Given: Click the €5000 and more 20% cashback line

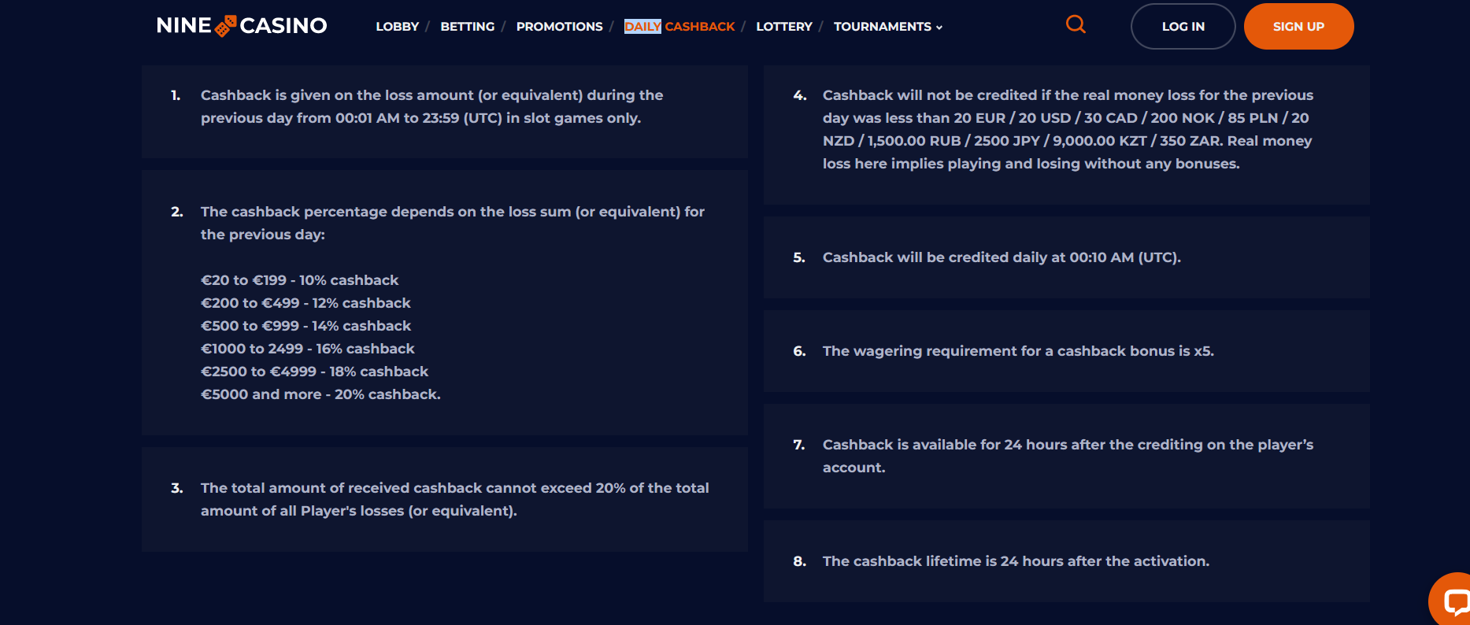Looking at the screenshot, I should pos(320,394).
